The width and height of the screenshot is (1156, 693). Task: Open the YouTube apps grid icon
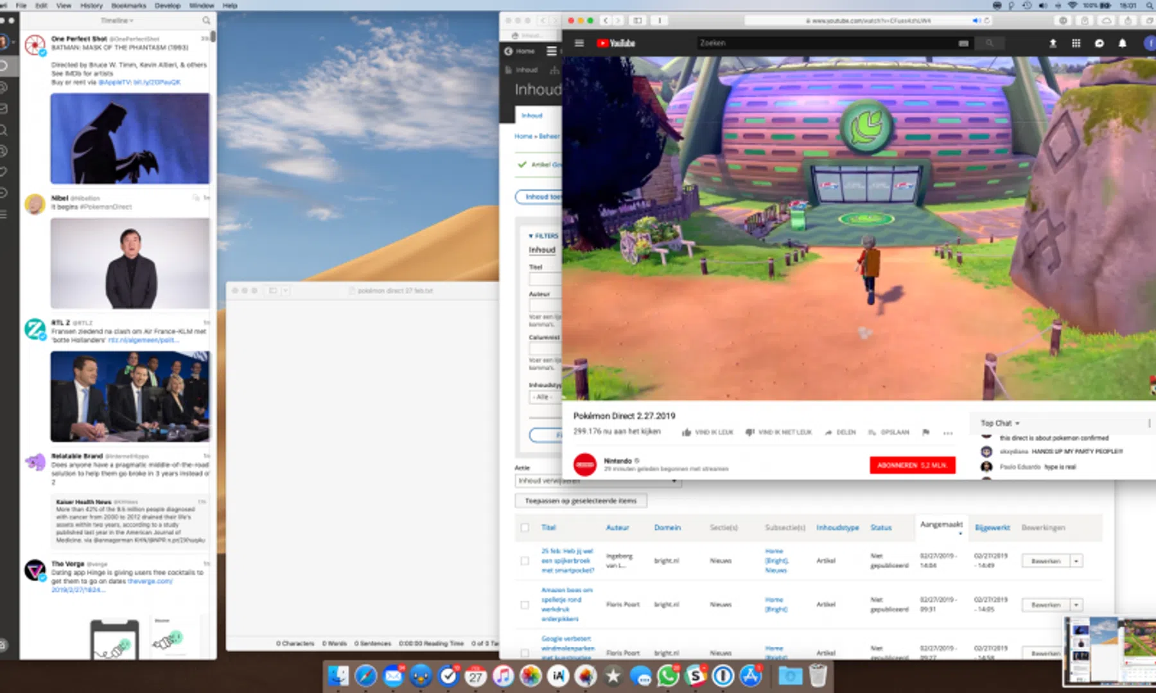tap(1077, 43)
